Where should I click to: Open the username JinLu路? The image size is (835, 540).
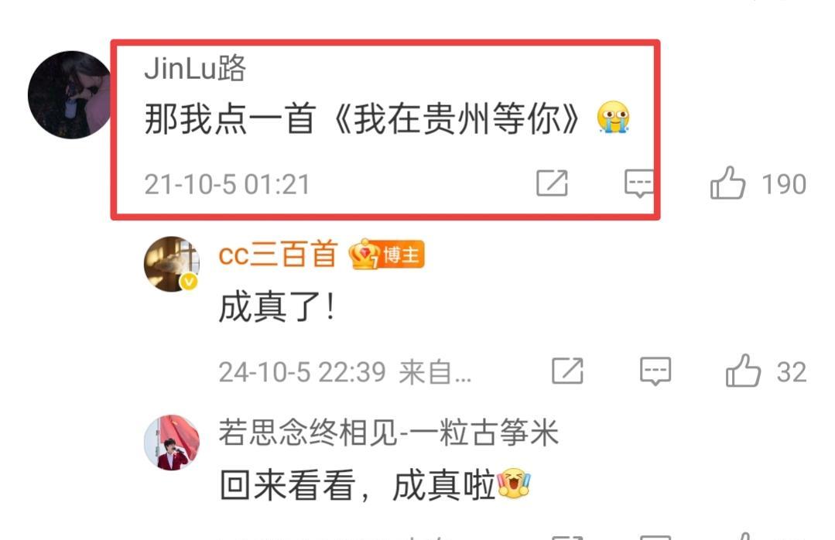[195, 68]
